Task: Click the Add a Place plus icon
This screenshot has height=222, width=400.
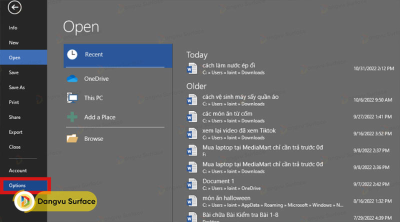Action: tap(72, 117)
